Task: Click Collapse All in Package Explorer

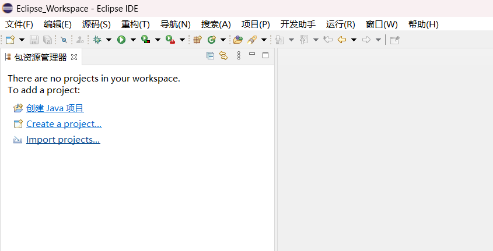Action: coord(211,56)
